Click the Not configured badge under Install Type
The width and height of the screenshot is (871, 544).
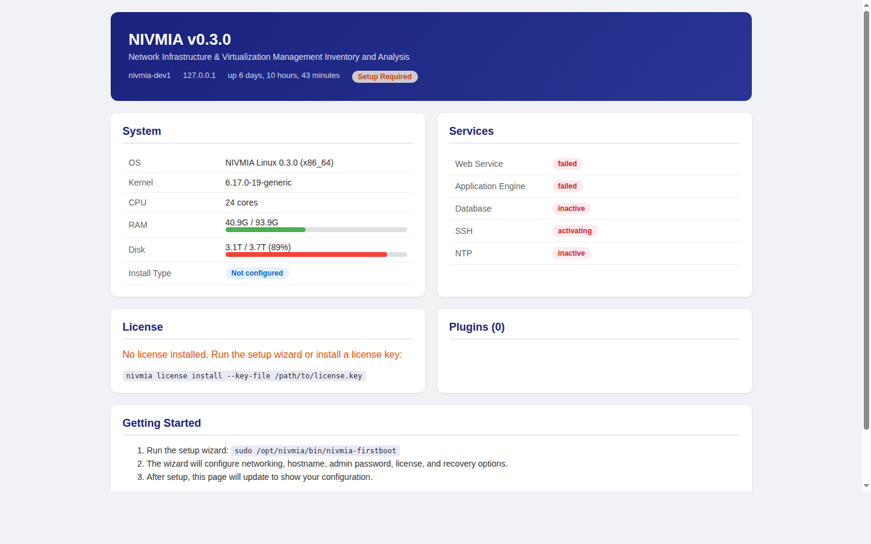[257, 273]
